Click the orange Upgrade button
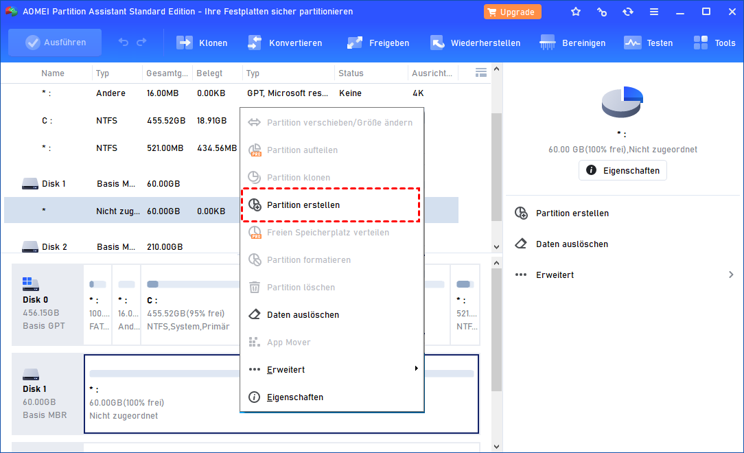This screenshot has width=744, height=453. [513, 12]
